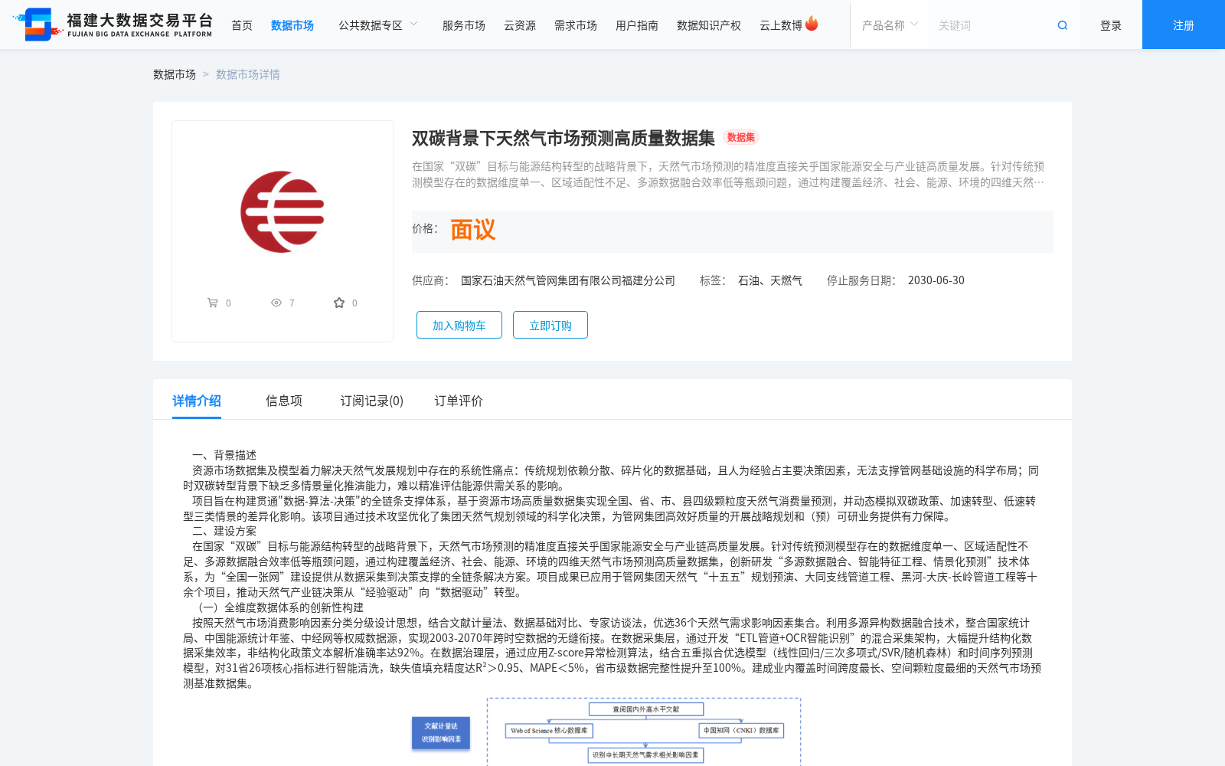Click the flowchart diagram image

click(x=606, y=732)
